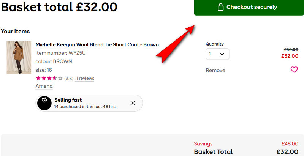Remove the coat from basket
This screenshot has width=304, height=156.
(x=215, y=70)
